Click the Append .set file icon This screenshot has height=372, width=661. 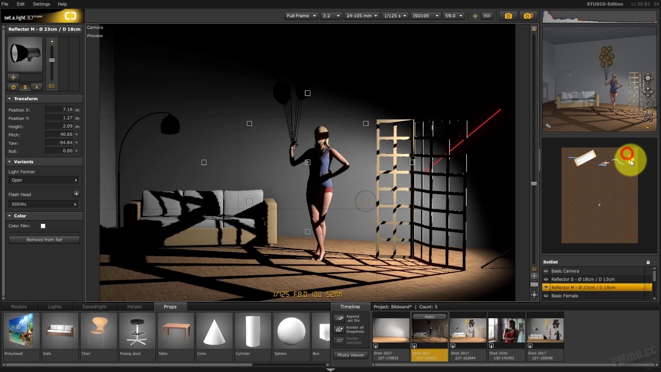click(339, 318)
